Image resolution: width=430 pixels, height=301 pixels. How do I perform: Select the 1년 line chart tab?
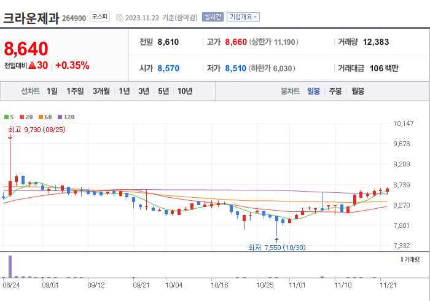point(124,91)
